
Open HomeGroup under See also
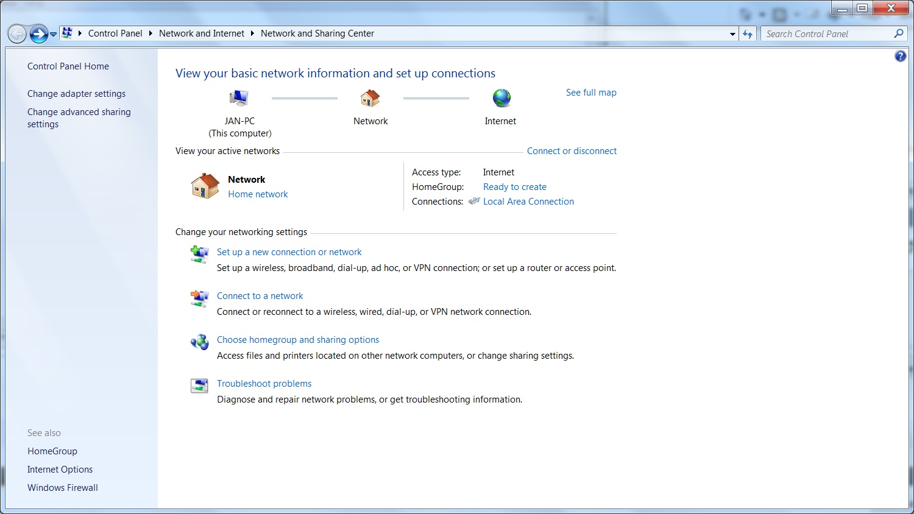click(52, 451)
